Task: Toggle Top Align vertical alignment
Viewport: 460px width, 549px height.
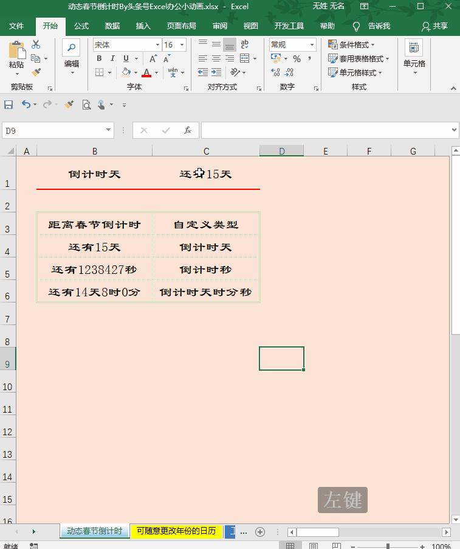Action: coord(203,44)
